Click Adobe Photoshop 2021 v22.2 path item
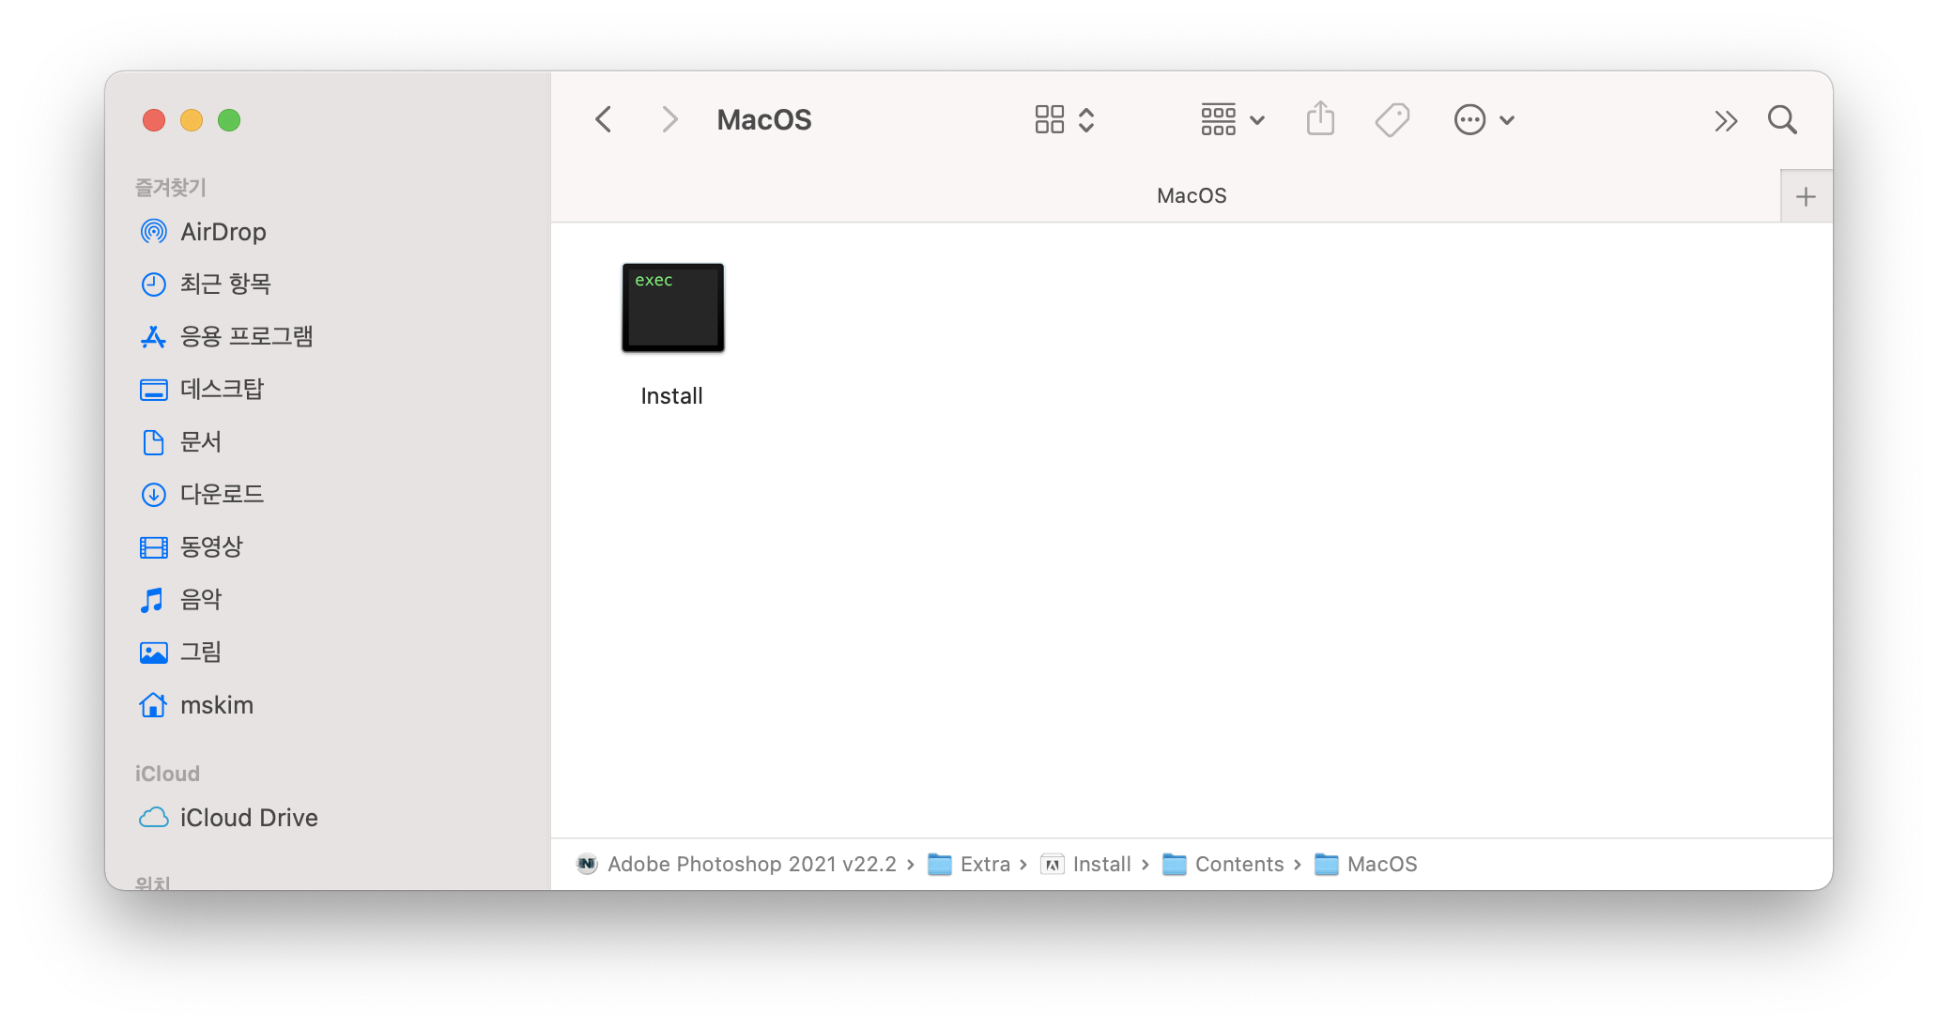 click(751, 864)
